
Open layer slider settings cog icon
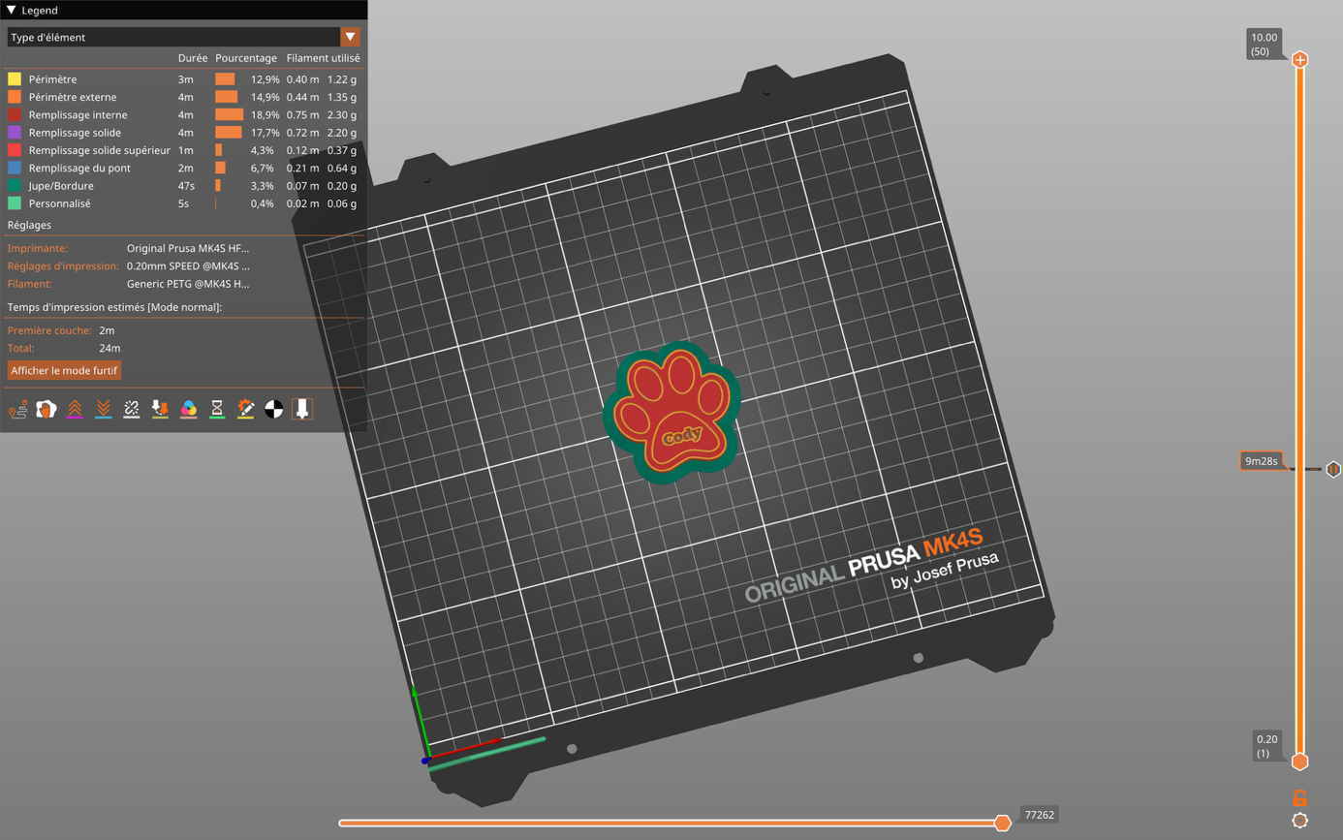[1299, 821]
